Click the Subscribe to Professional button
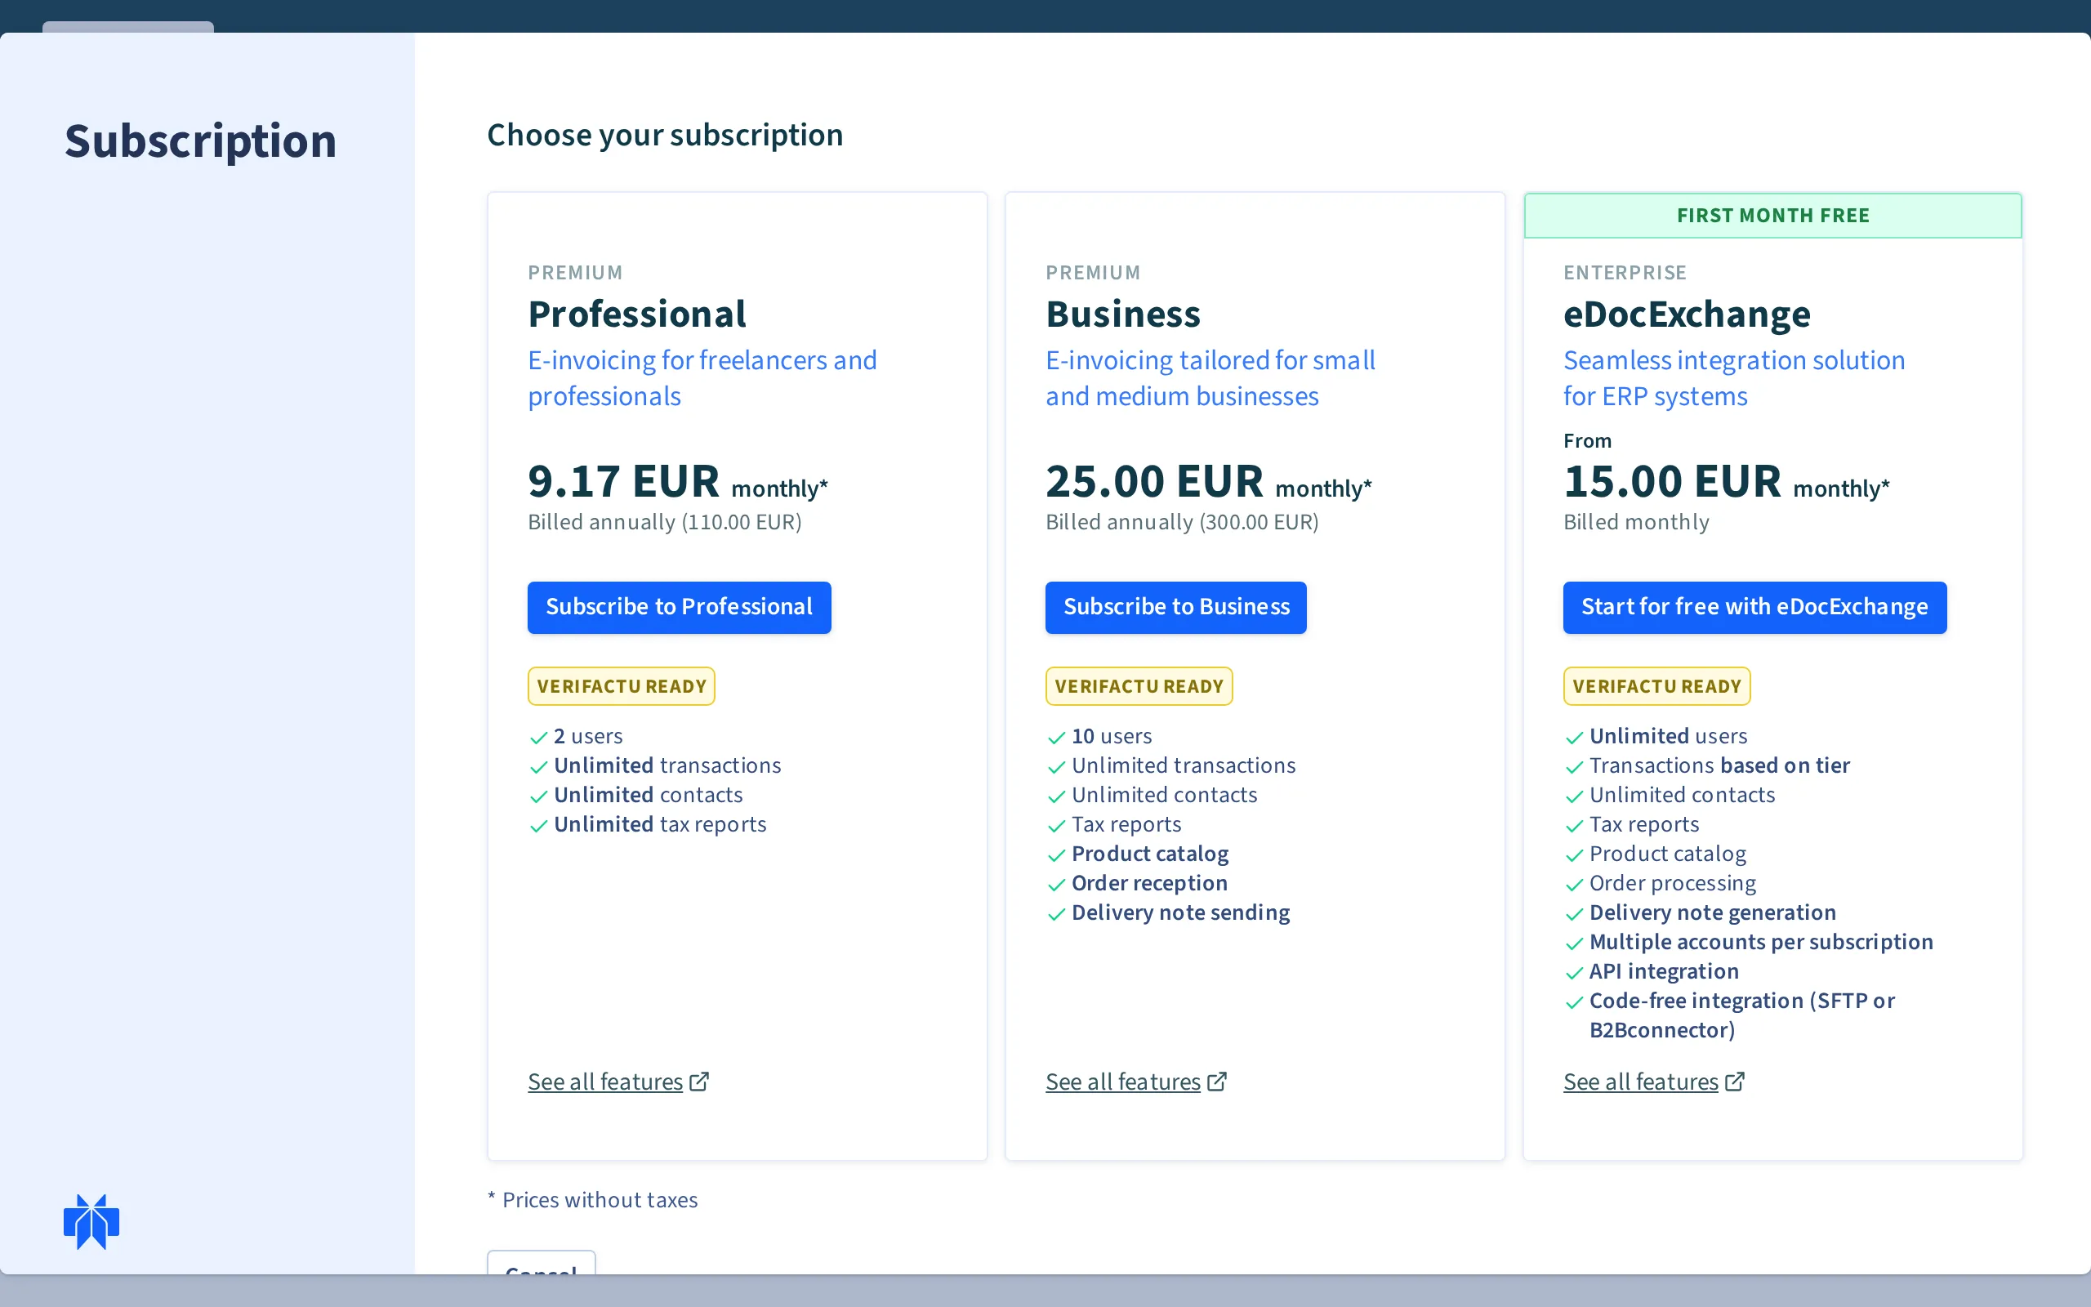The height and width of the screenshot is (1307, 2091). 679,607
